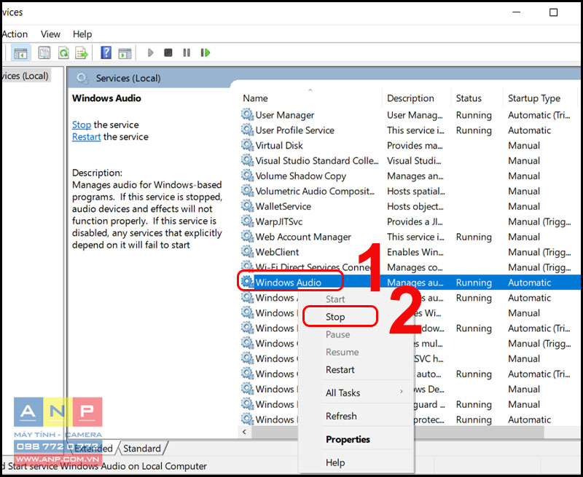Click Automatic startup type of Windows Audio
This screenshot has width=583, height=477.
click(529, 283)
